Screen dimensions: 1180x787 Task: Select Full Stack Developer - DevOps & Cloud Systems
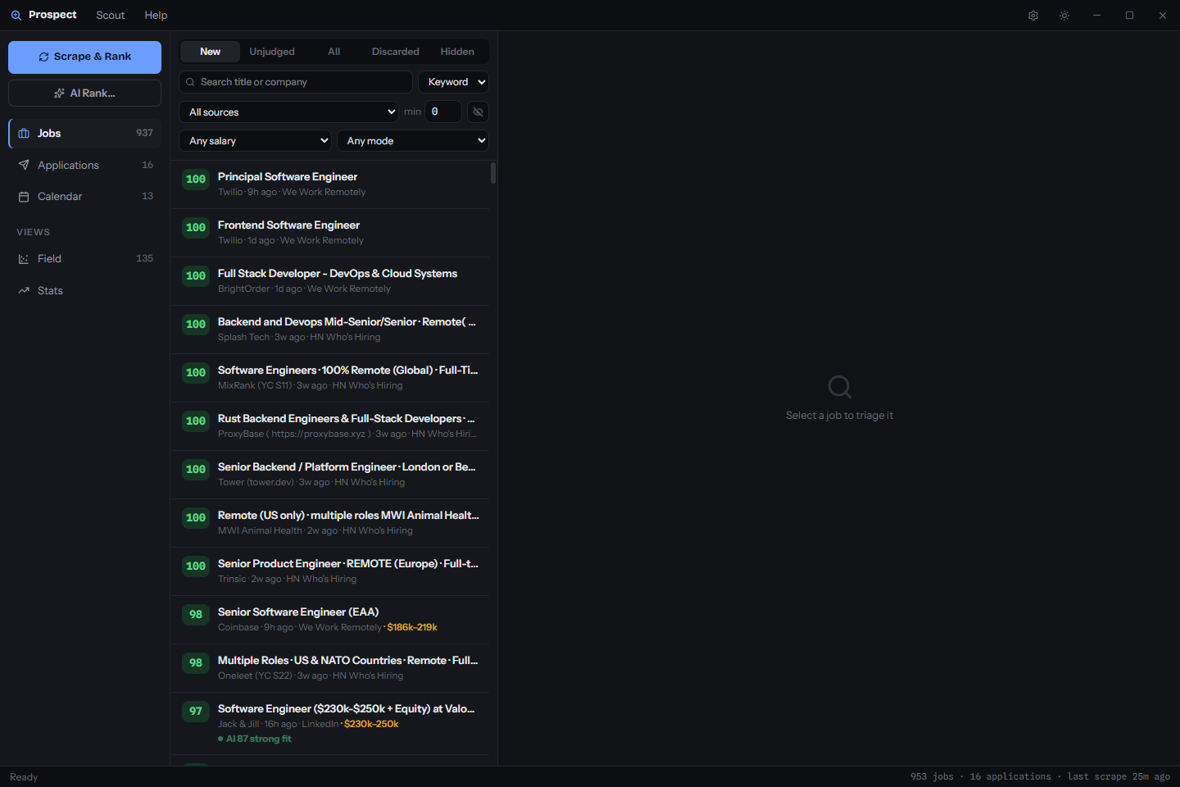pos(329,281)
